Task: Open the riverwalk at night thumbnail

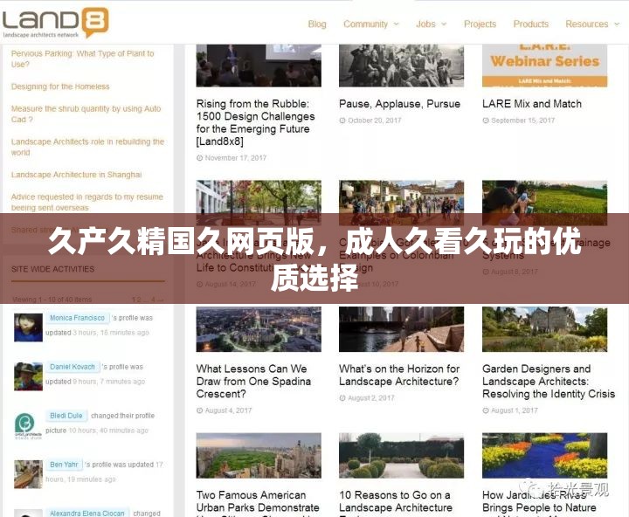Action: (x=402, y=329)
